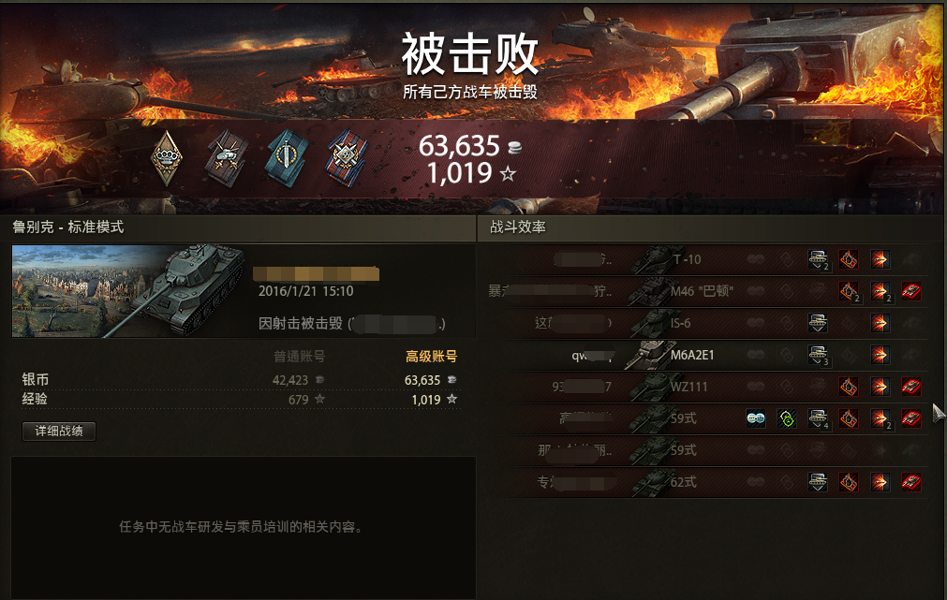Click the critical hit icon in the T-10 row
Viewport: 947px width, 600px height.
point(849,259)
